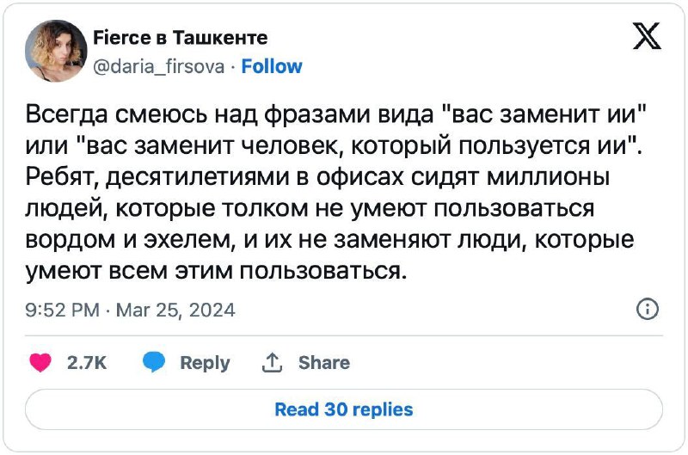Open the author's round profile photo
Viewport: 688px width, 455px height.
point(56,51)
